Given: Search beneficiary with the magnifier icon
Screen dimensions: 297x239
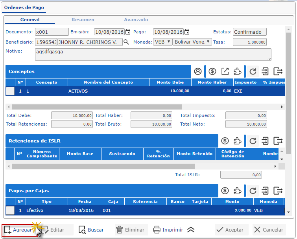Looking at the screenshot, I should click(x=126, y=42).
